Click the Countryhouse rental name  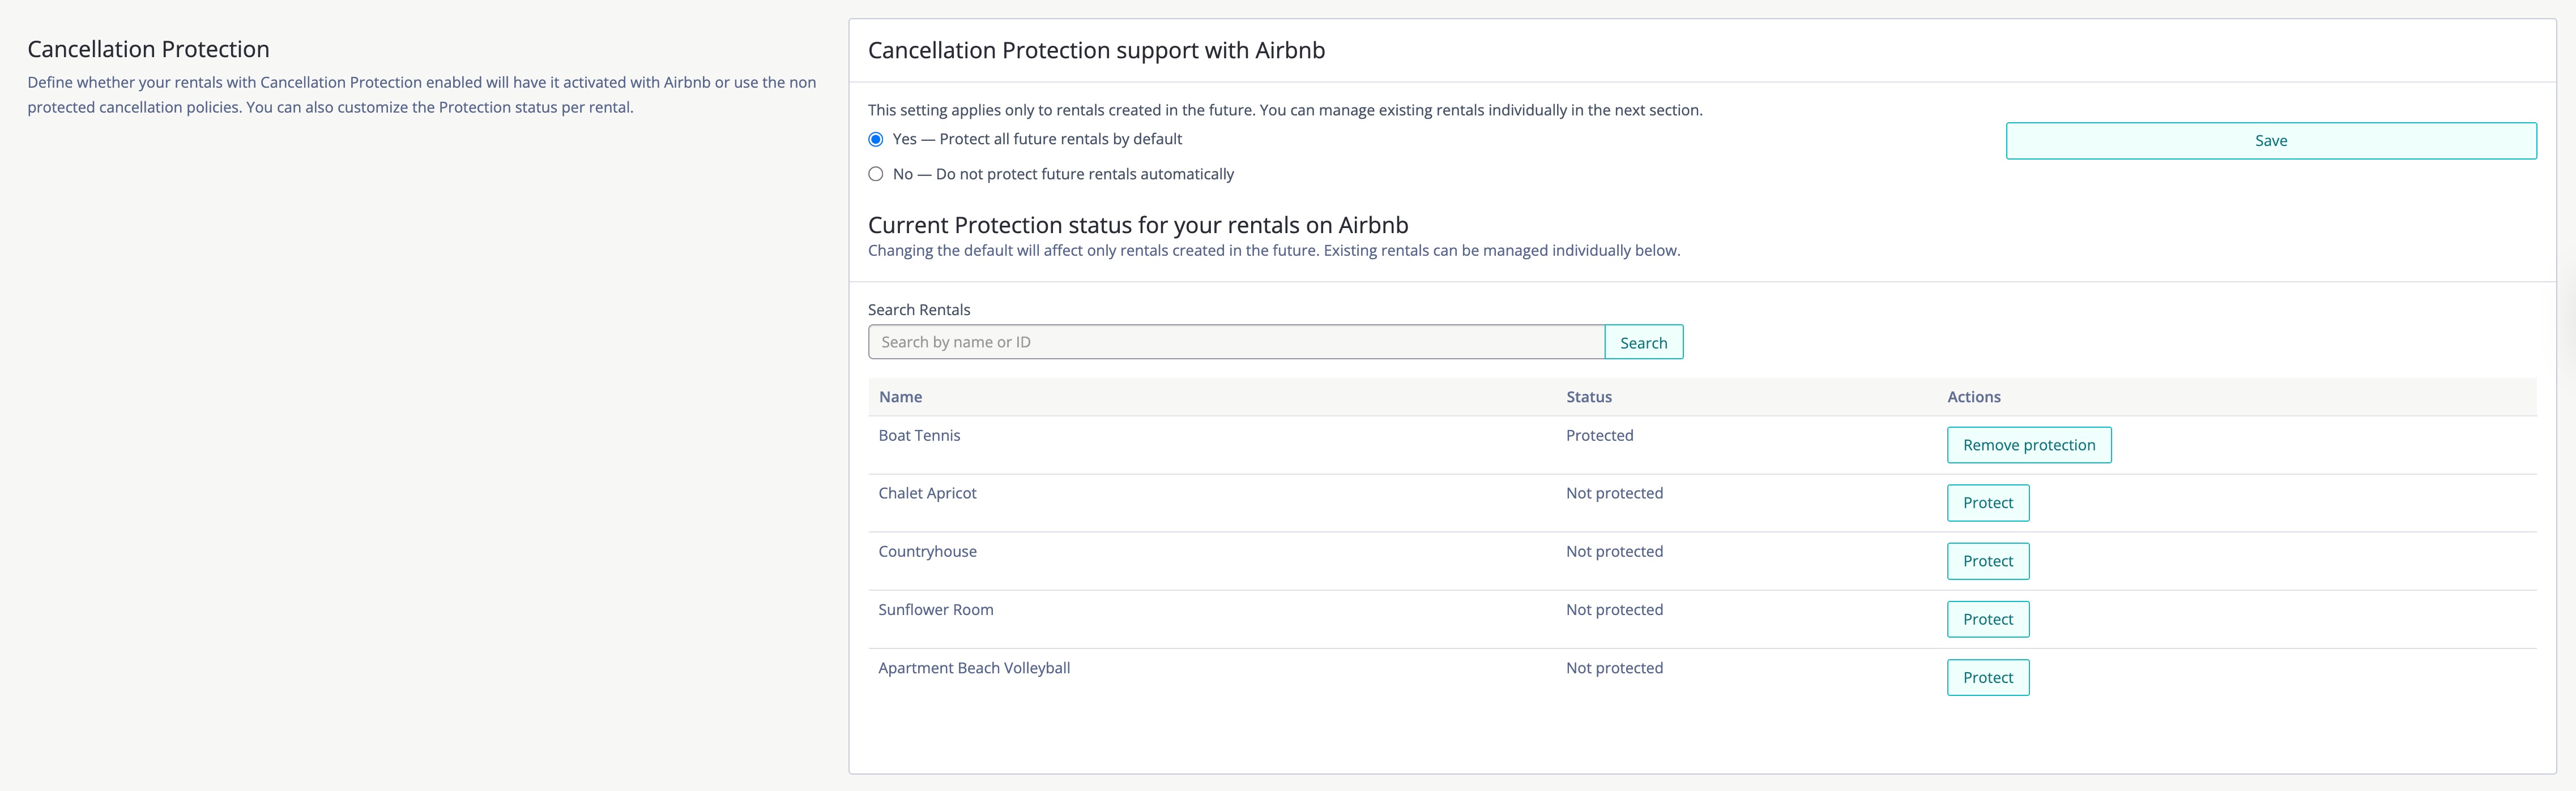click(927, 551)
